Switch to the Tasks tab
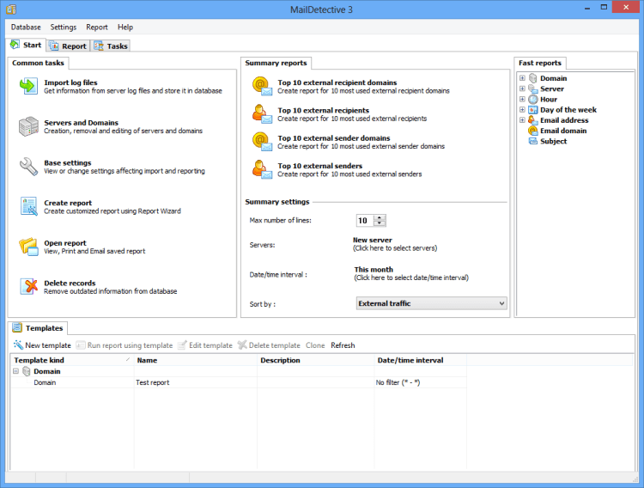Screen dimensions: 644x488 point(111,46)
